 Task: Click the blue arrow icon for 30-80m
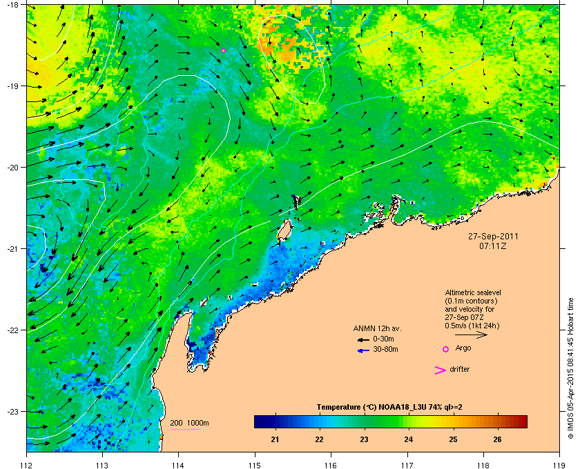pyautogui.click(x=363, y=350)
